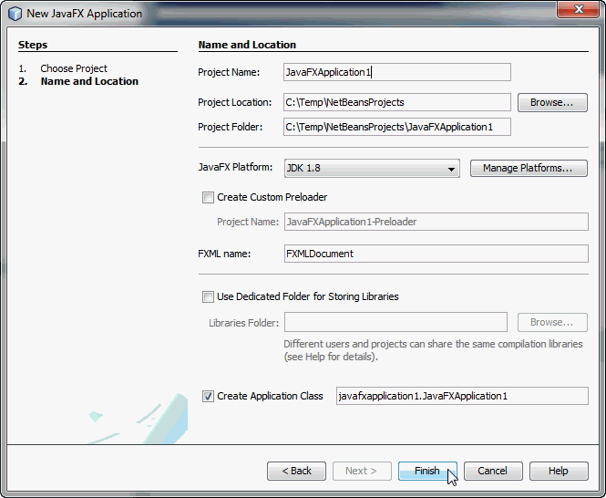Click the Project Folder: label

pyautogui.click(x=230, y=127)
